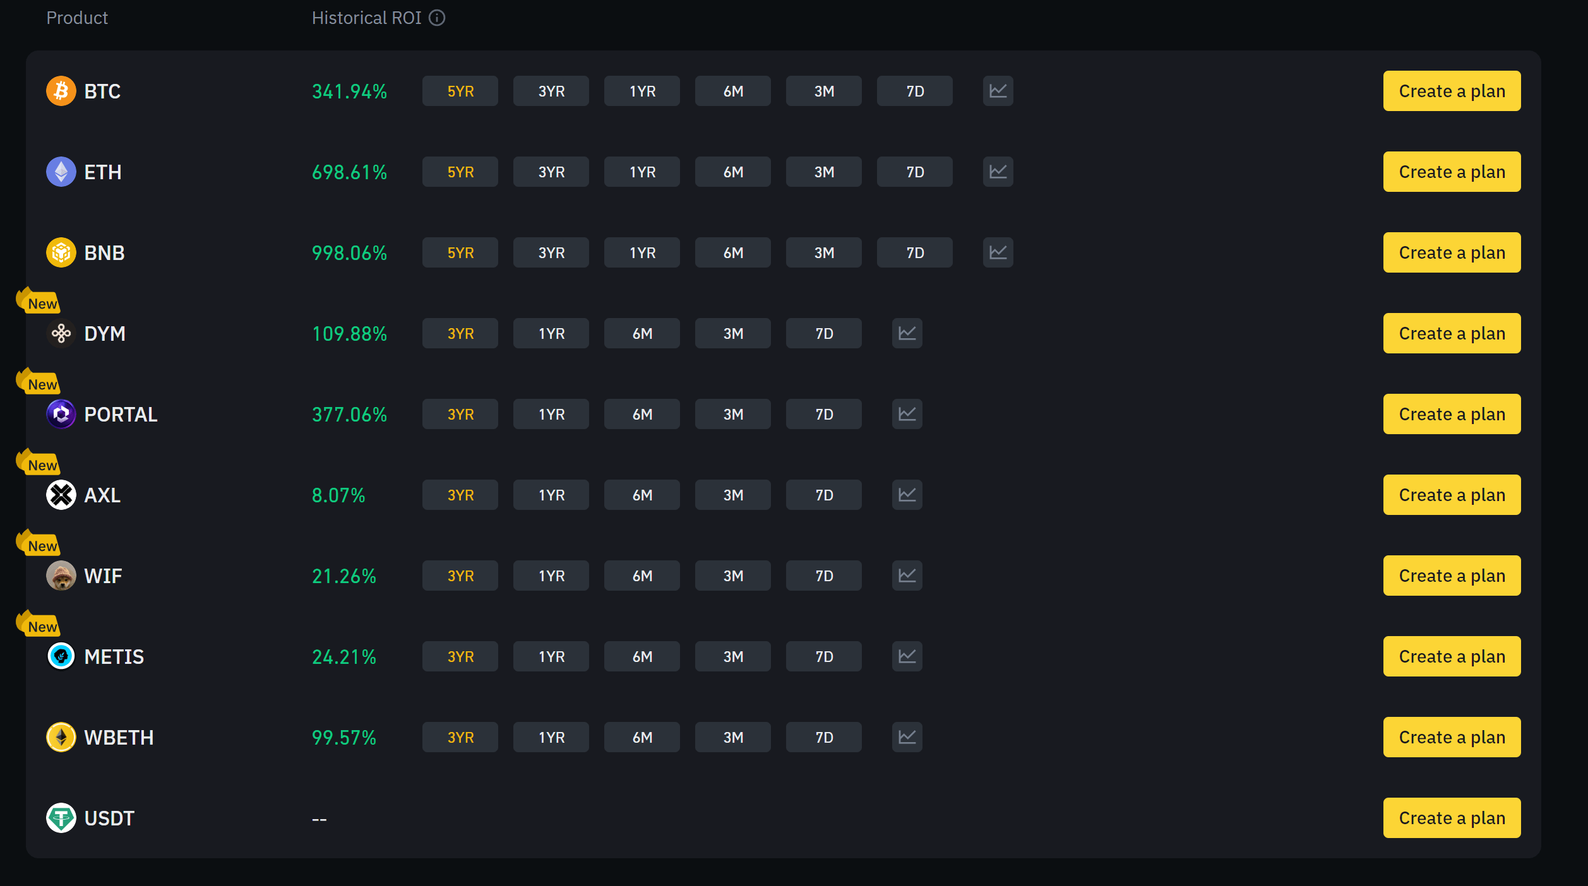The image size is (1588, 886).
Task: Switch WBETH ROI to 1YR
Action: 551,737
